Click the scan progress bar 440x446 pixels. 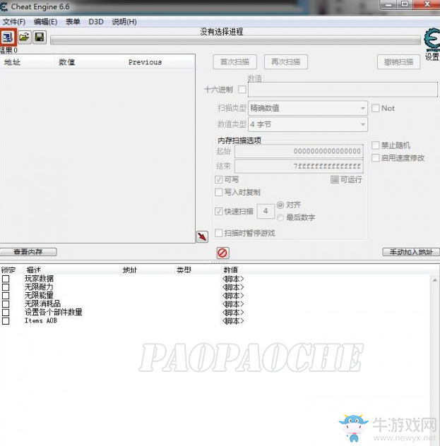click(x=235, y=40)
